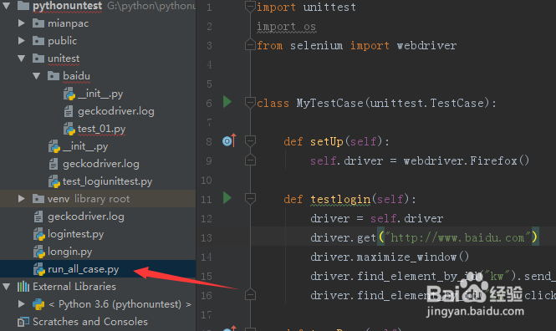
Task: Click 'driver = self.driver' on line 12
Action: coord(376,218)
